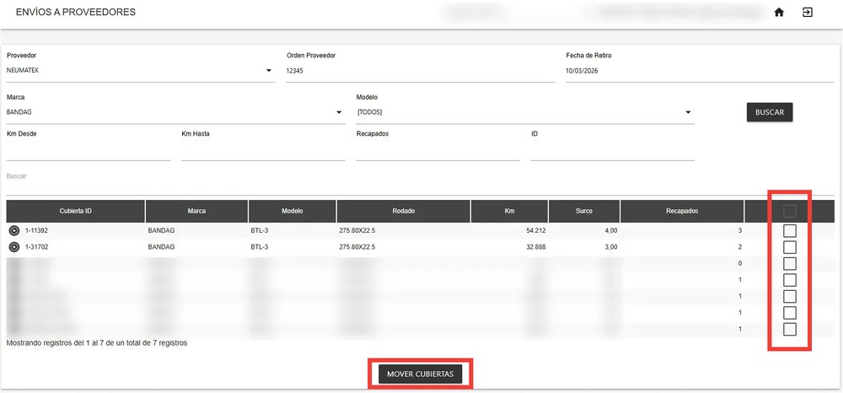Focus Fecha de Retiro date field
The height and width of the screenshot is (393, 843).
700,71
